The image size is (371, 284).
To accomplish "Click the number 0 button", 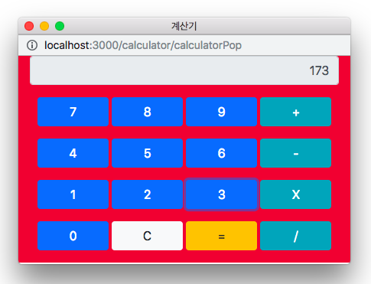I will point(73,236).
